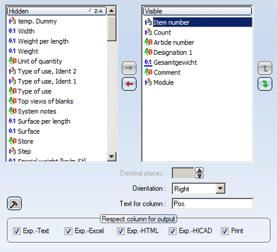Click text icon beside Comment
The image size is (277, 252).
coord(148,72)
